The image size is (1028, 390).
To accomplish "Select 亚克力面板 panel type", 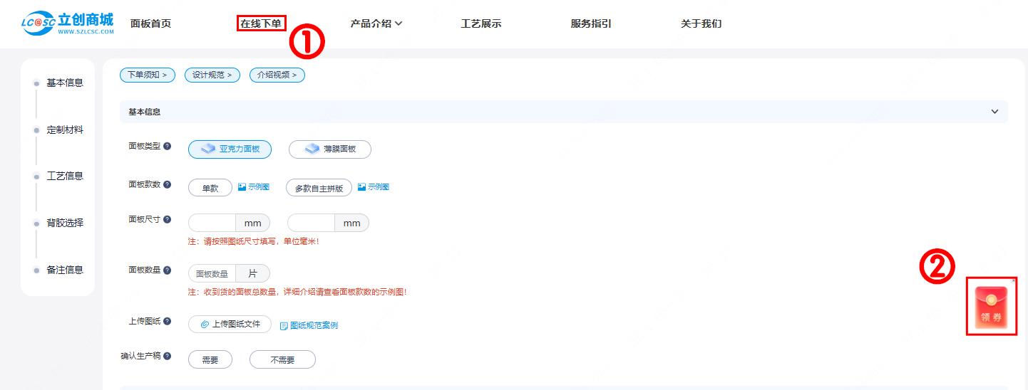I will 230,149.
